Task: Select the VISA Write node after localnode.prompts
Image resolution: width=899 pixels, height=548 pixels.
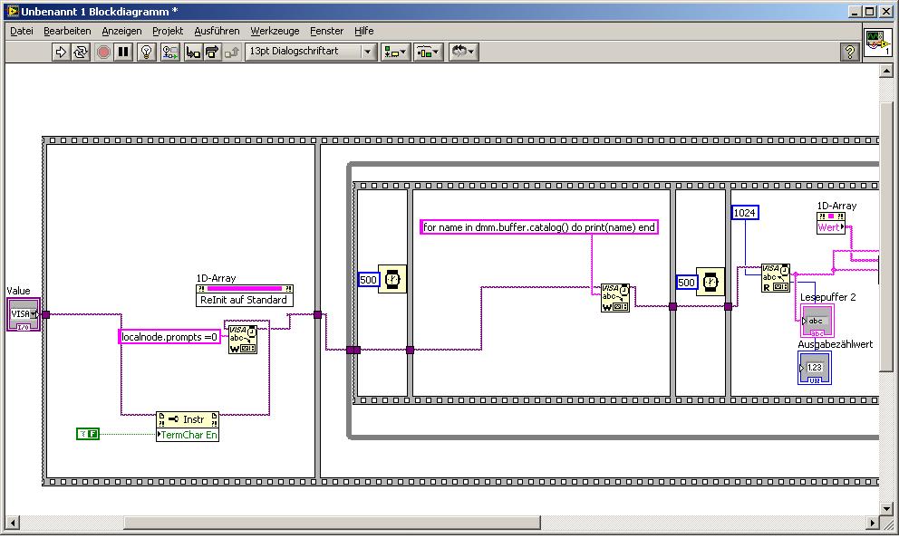Action: (243, 340)
